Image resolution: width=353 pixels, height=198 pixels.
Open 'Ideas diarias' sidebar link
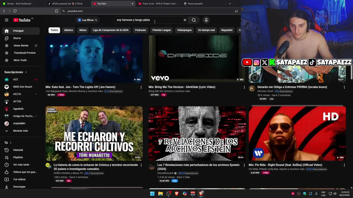click(x=21, y=46)
